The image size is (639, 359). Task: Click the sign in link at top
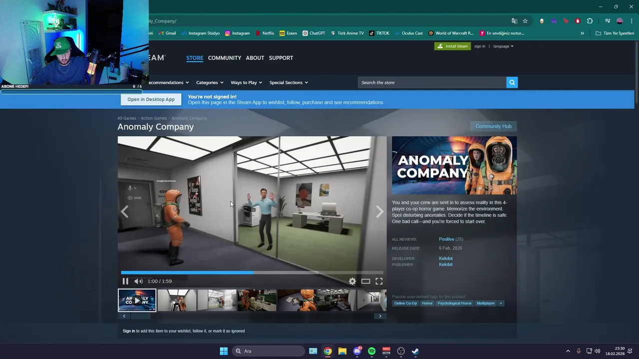pos(480,46)
